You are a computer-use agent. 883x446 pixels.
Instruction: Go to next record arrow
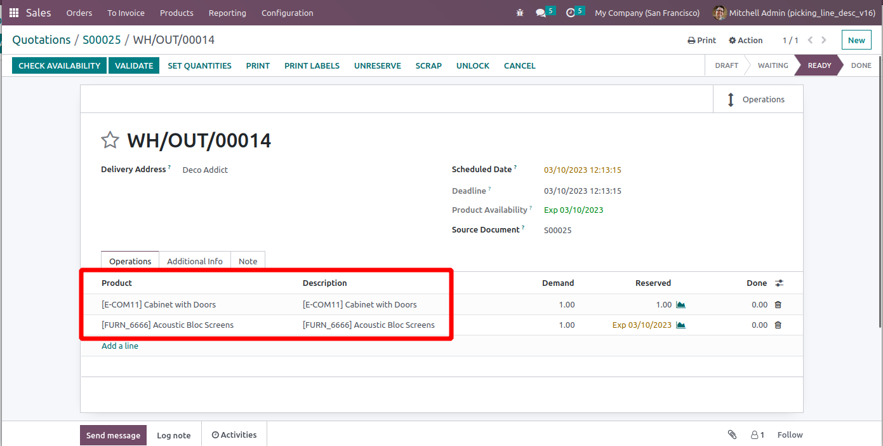824,40
